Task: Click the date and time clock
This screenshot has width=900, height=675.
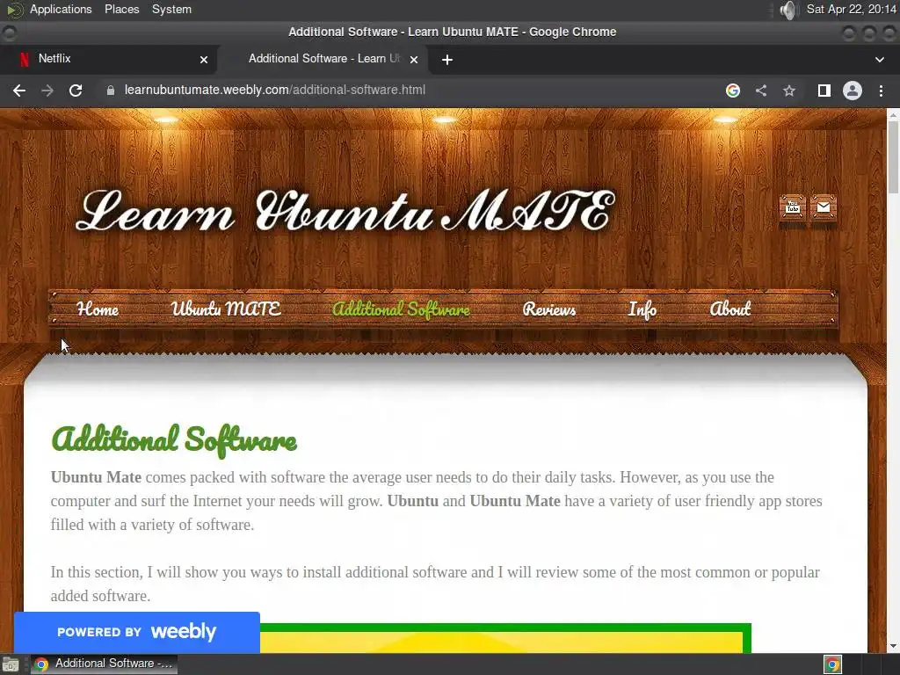Action: coord(851,9)
